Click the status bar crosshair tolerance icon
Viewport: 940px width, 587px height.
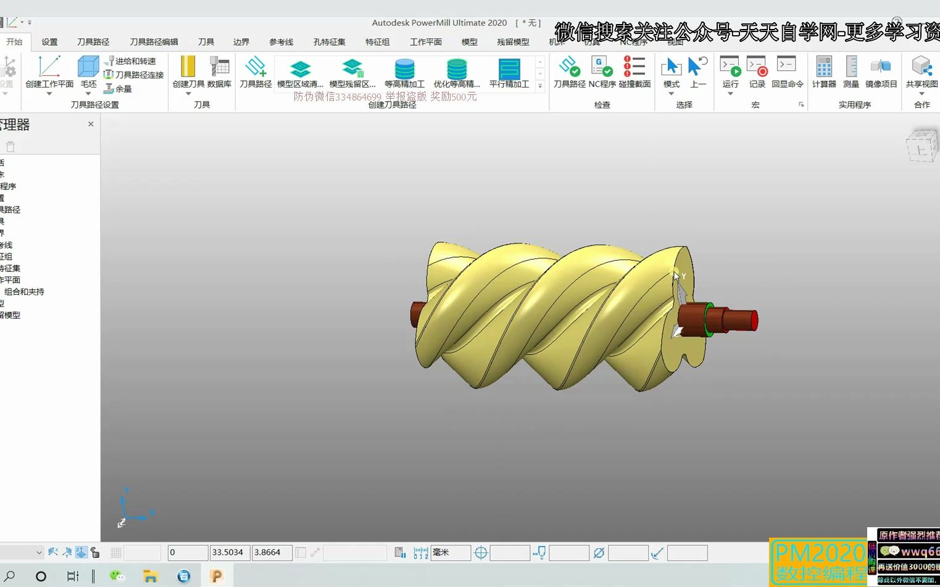click(x=481, y=553)
